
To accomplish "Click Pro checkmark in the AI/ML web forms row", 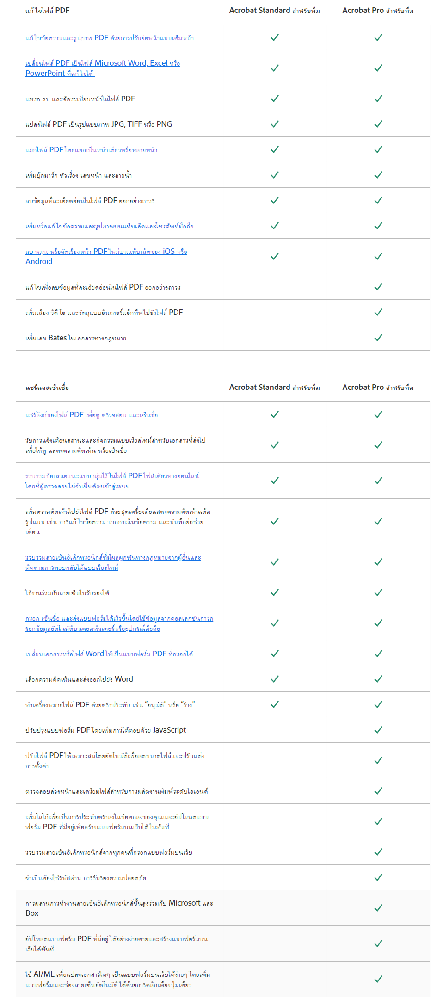I will pos(378,979).
